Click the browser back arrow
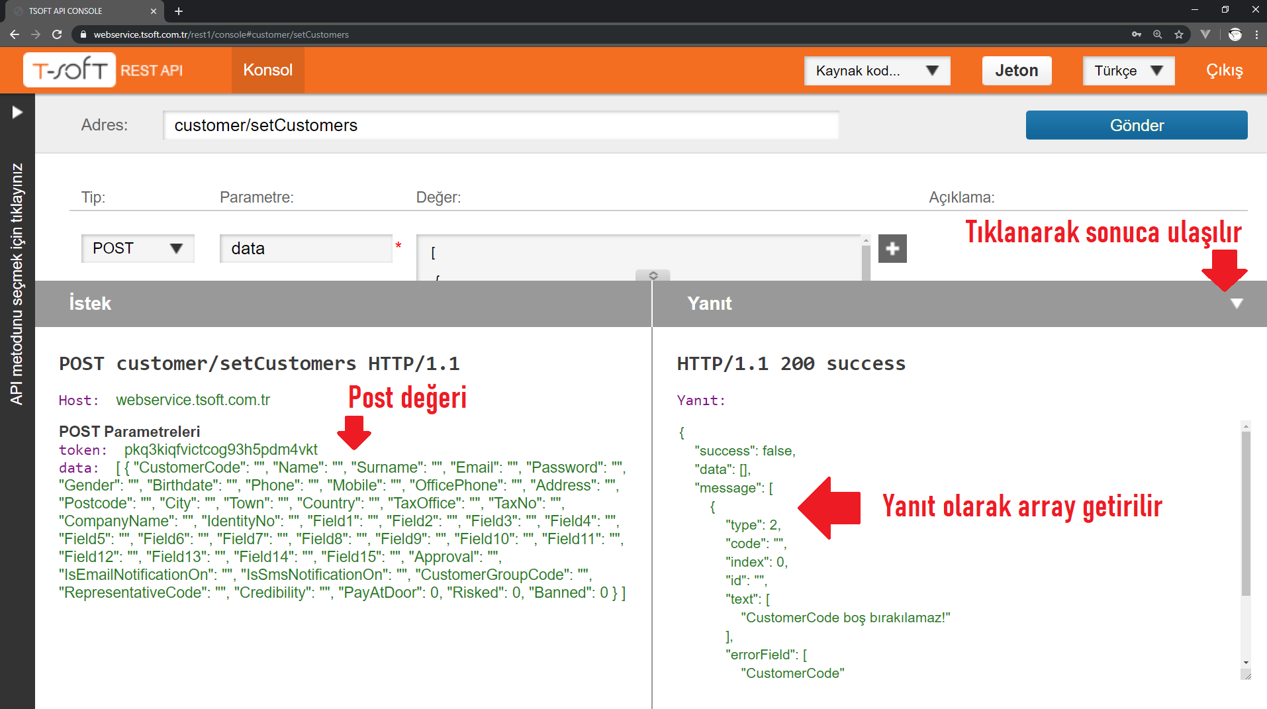Viewport: 1267px width, 709px height. pos(15,34)
